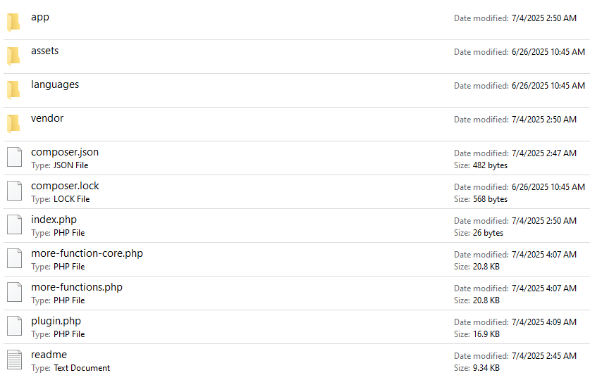Image resolution: width=590 pixels, height=387 pixels.
Task: Click the plugin.php filename
Action: [56, 321]
